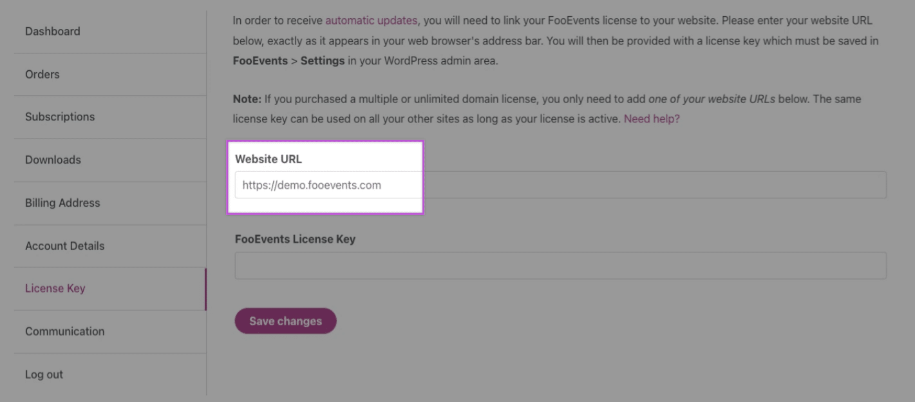Open the Dashboard menu item
The image size is (915, 402).
pyautogui.click(x=53, y=32)
